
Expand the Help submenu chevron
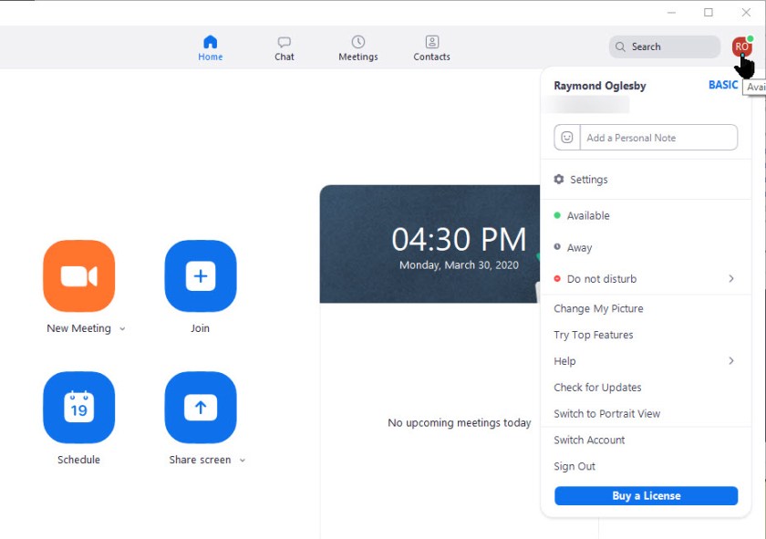tap(731, 361)
